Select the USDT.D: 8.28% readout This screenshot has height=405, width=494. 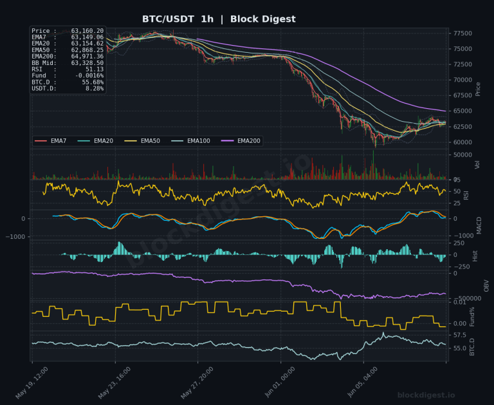tap(68, 89)
